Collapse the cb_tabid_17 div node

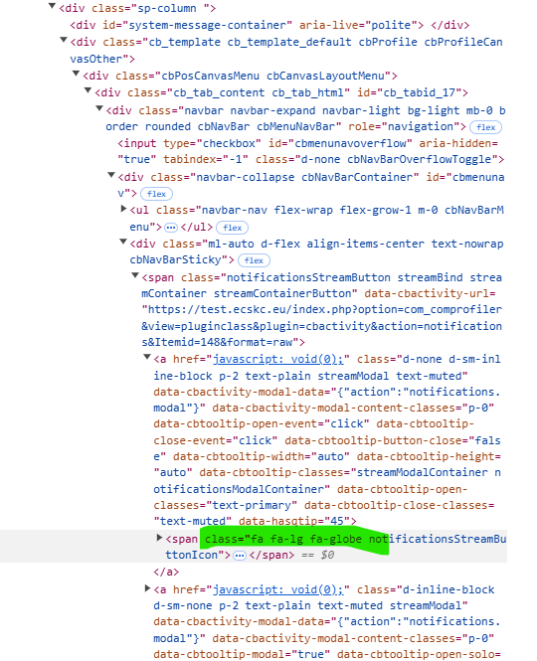[89, 91]
